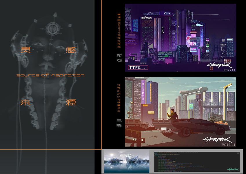The image size is (246, 174).
Task: Click the purple 'CAENFCAE' vertical neon sign
Action: coord(143,92)
